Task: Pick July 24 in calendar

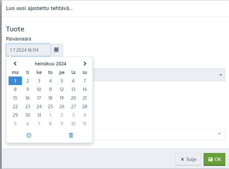Action: 39,107
